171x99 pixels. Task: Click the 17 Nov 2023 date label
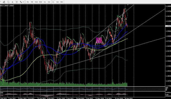coord(61,98)
